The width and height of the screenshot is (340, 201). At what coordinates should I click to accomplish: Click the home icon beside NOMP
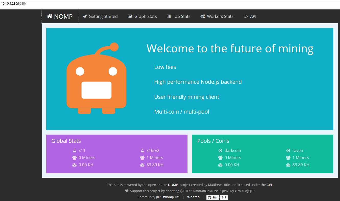pyautogui.click(x=50, y=16)
